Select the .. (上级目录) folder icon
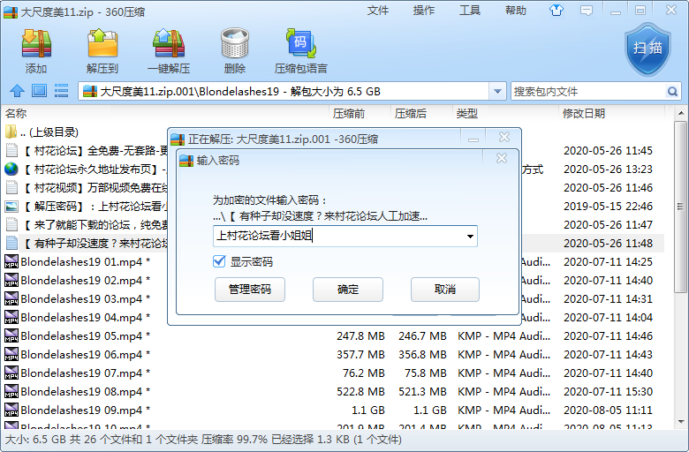 point(11,132)
